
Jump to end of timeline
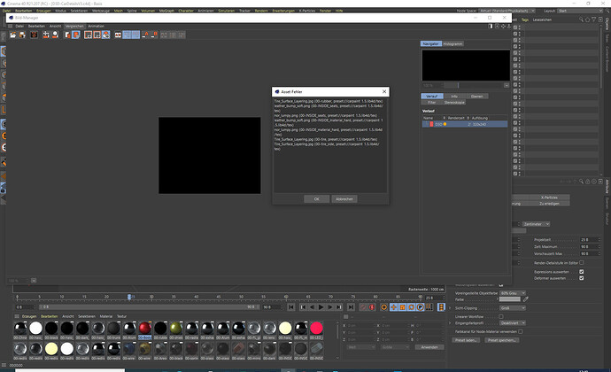[x=351, y=307]
